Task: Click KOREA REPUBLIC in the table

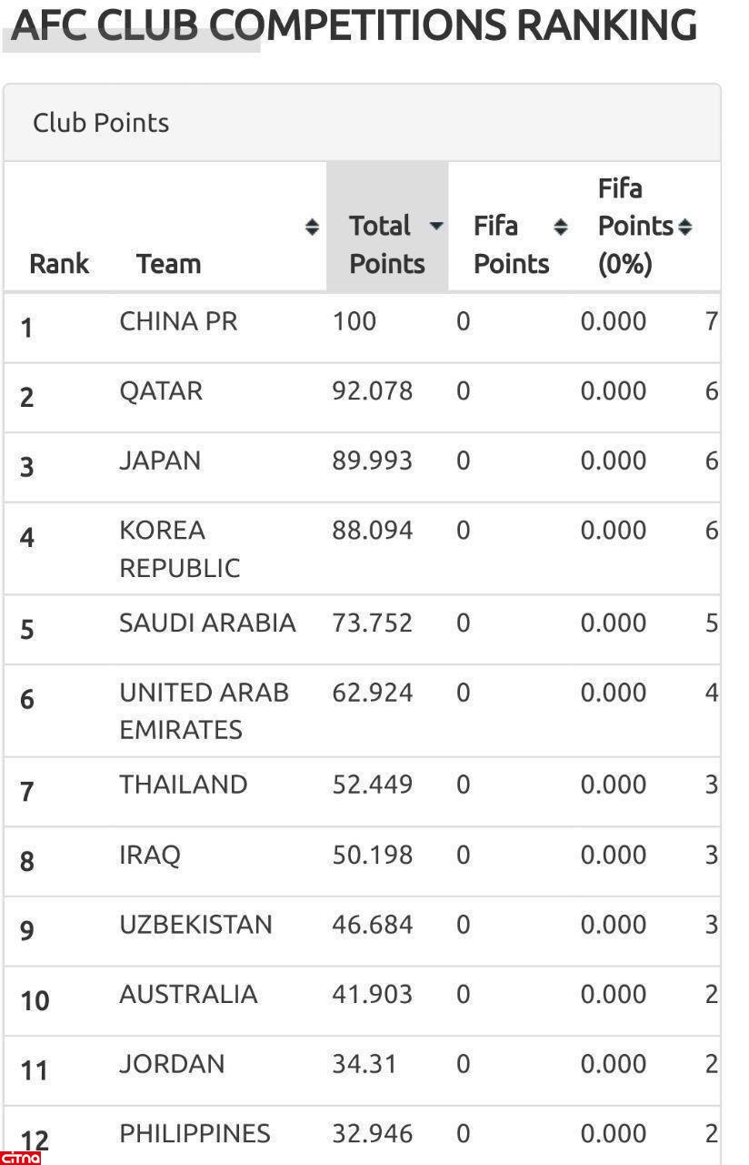Action: [179, 549]
